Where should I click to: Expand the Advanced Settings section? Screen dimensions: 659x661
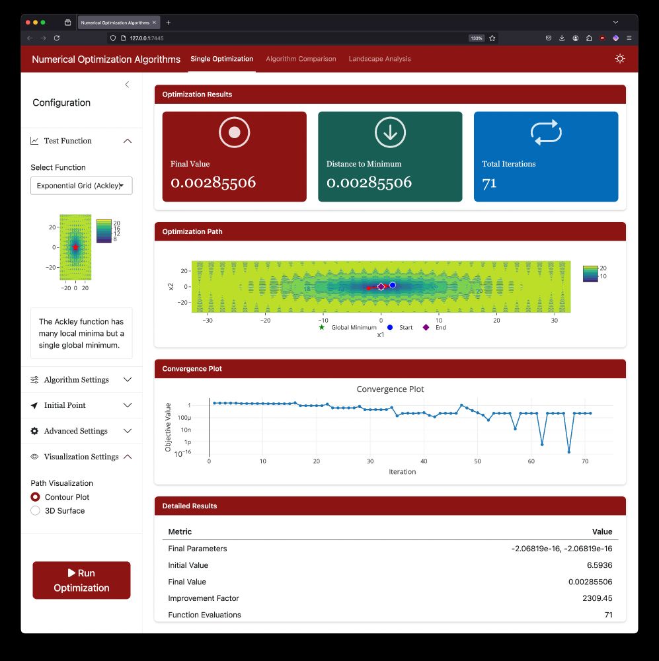point(81,431)
